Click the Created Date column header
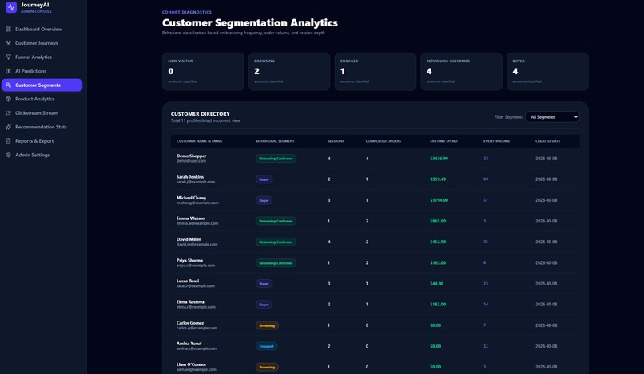Viewport: 644px width, 374px height. click(x=548, y=141)
